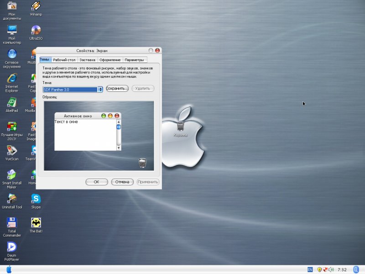365x274 pixels.
Task: Open the Оформление tab
Action: tap(110, 60)
